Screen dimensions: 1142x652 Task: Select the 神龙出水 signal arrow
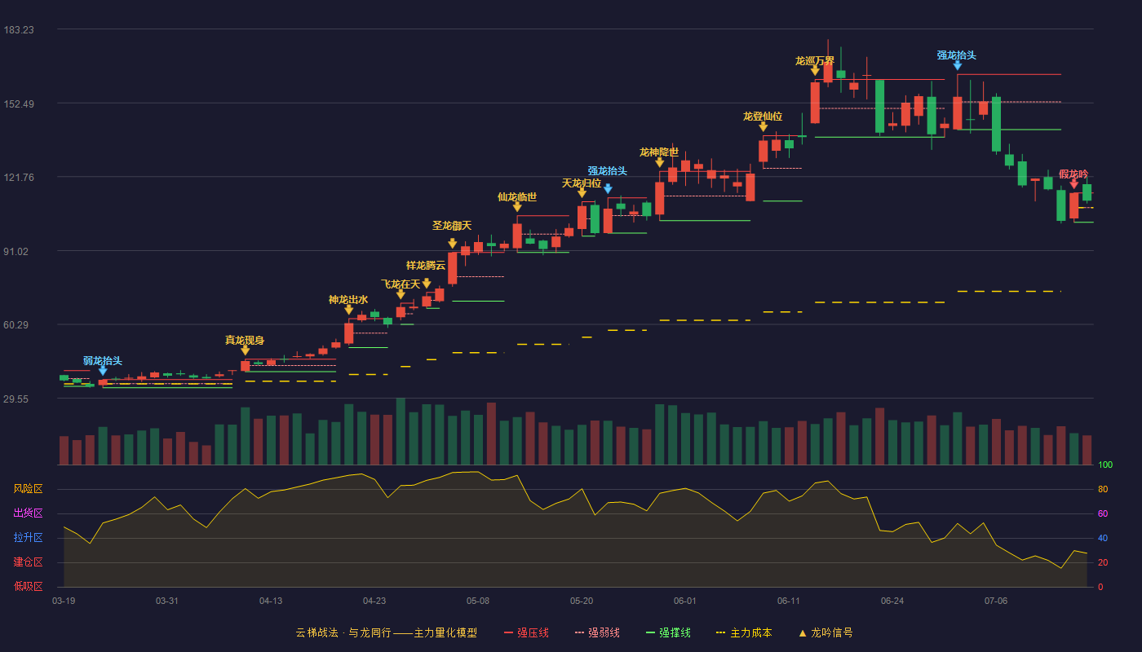click(x=349, y=310)
